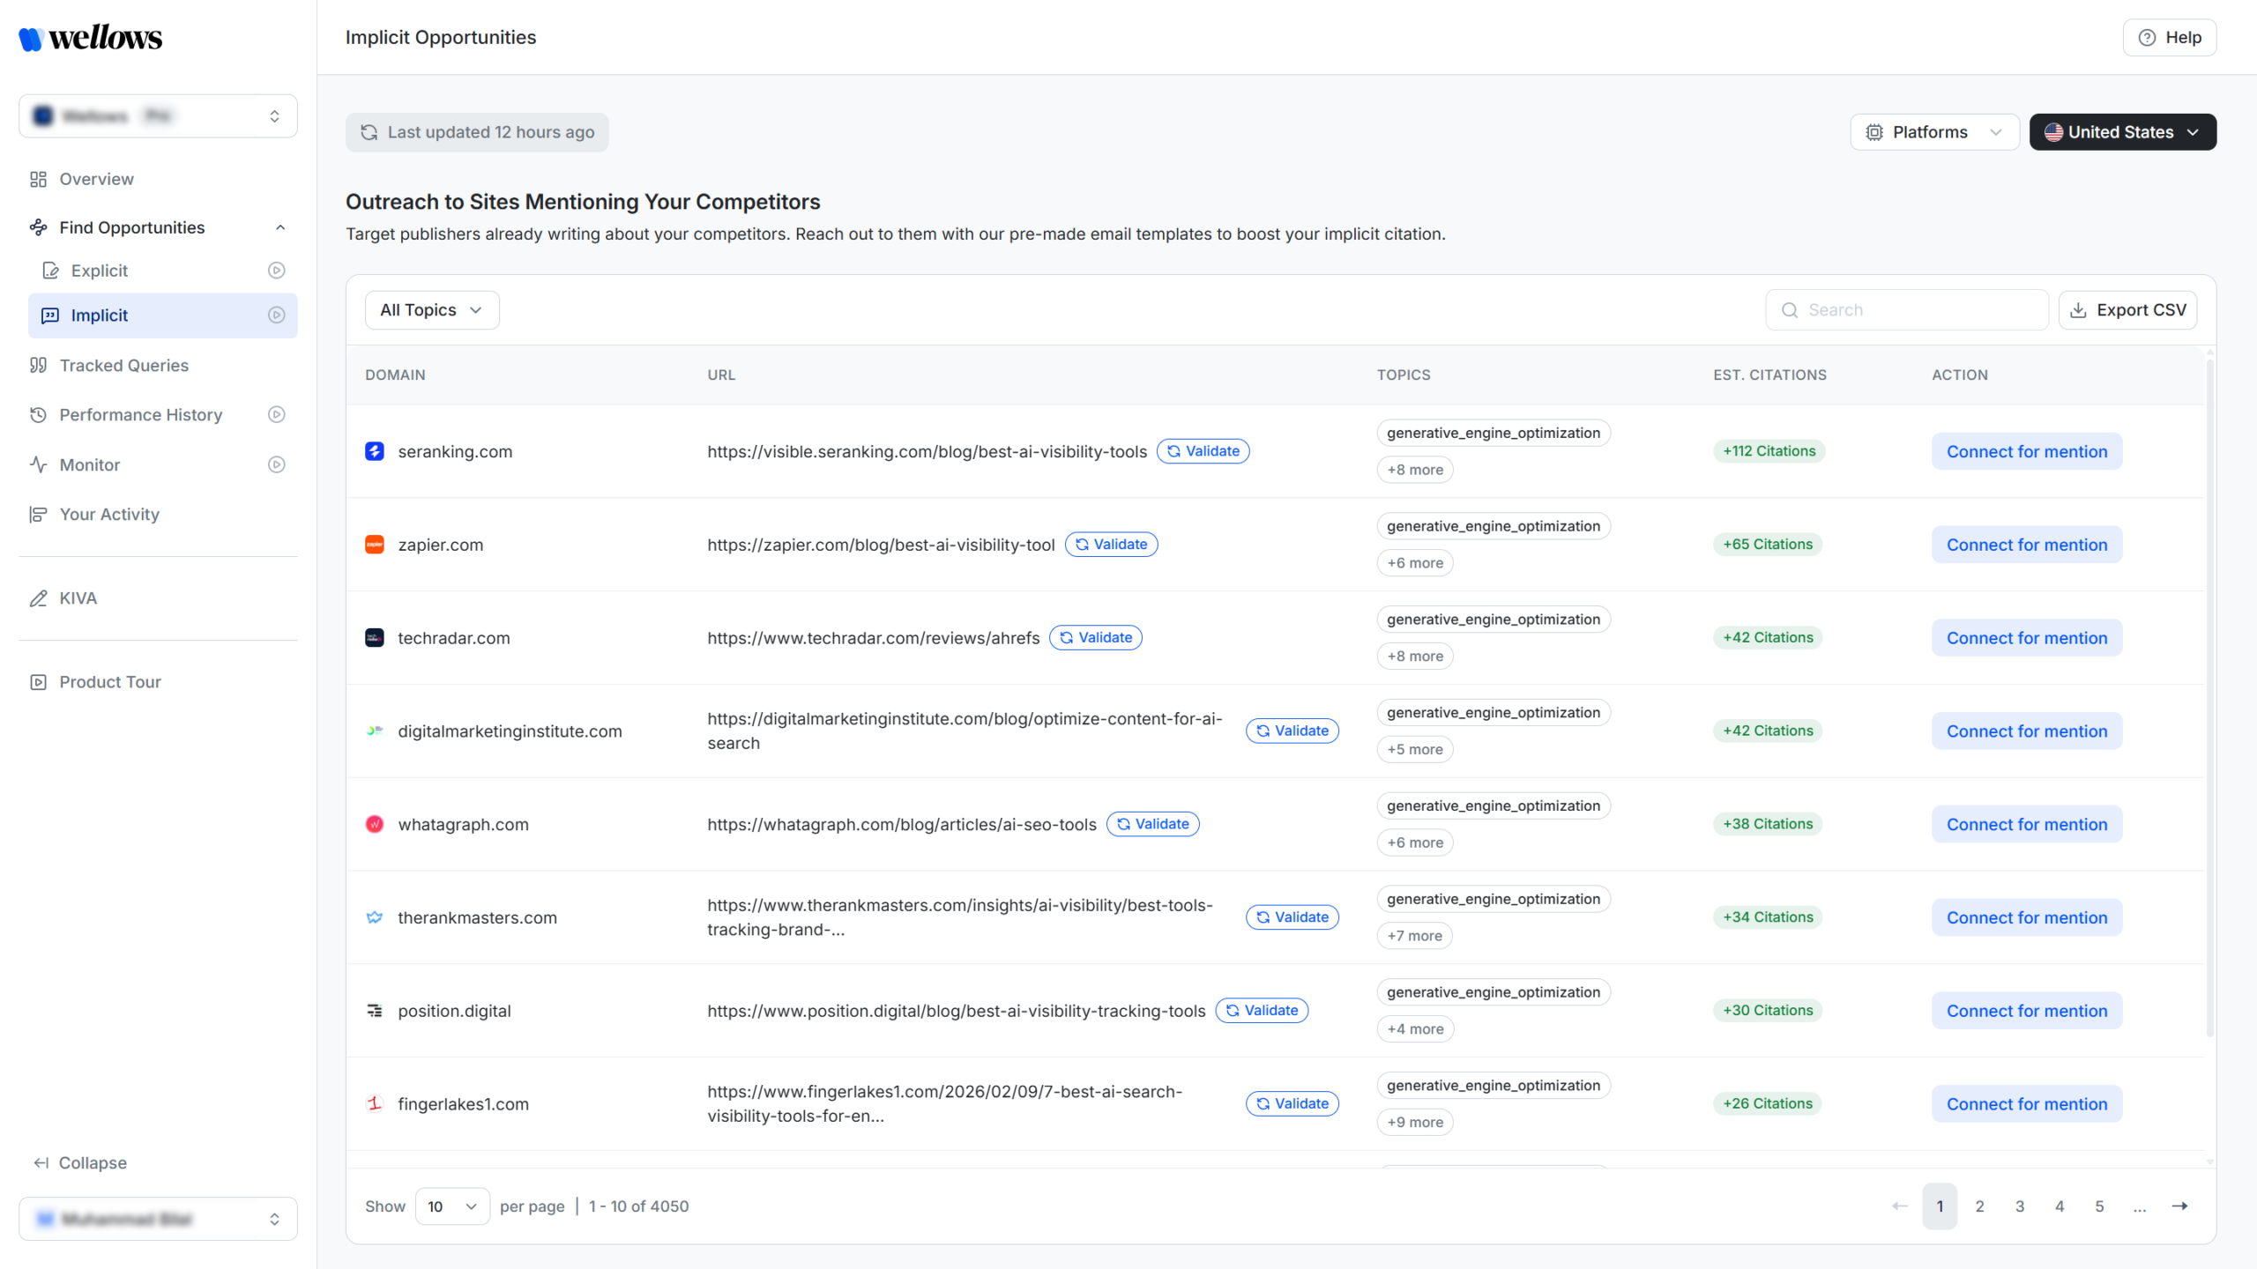Click the play icon beside Performance History
Viewport: 2257px width, 1269px height.
[276, 414]
